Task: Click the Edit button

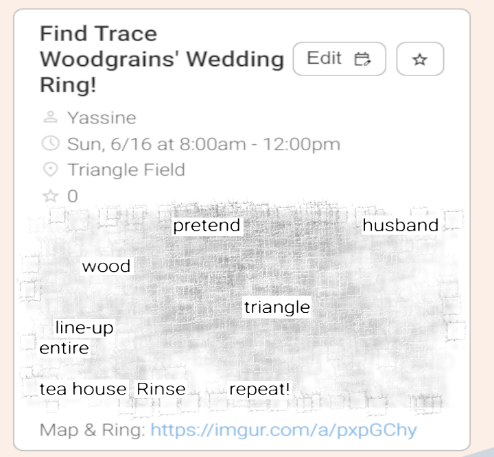Action: click(x=339, y=59)
